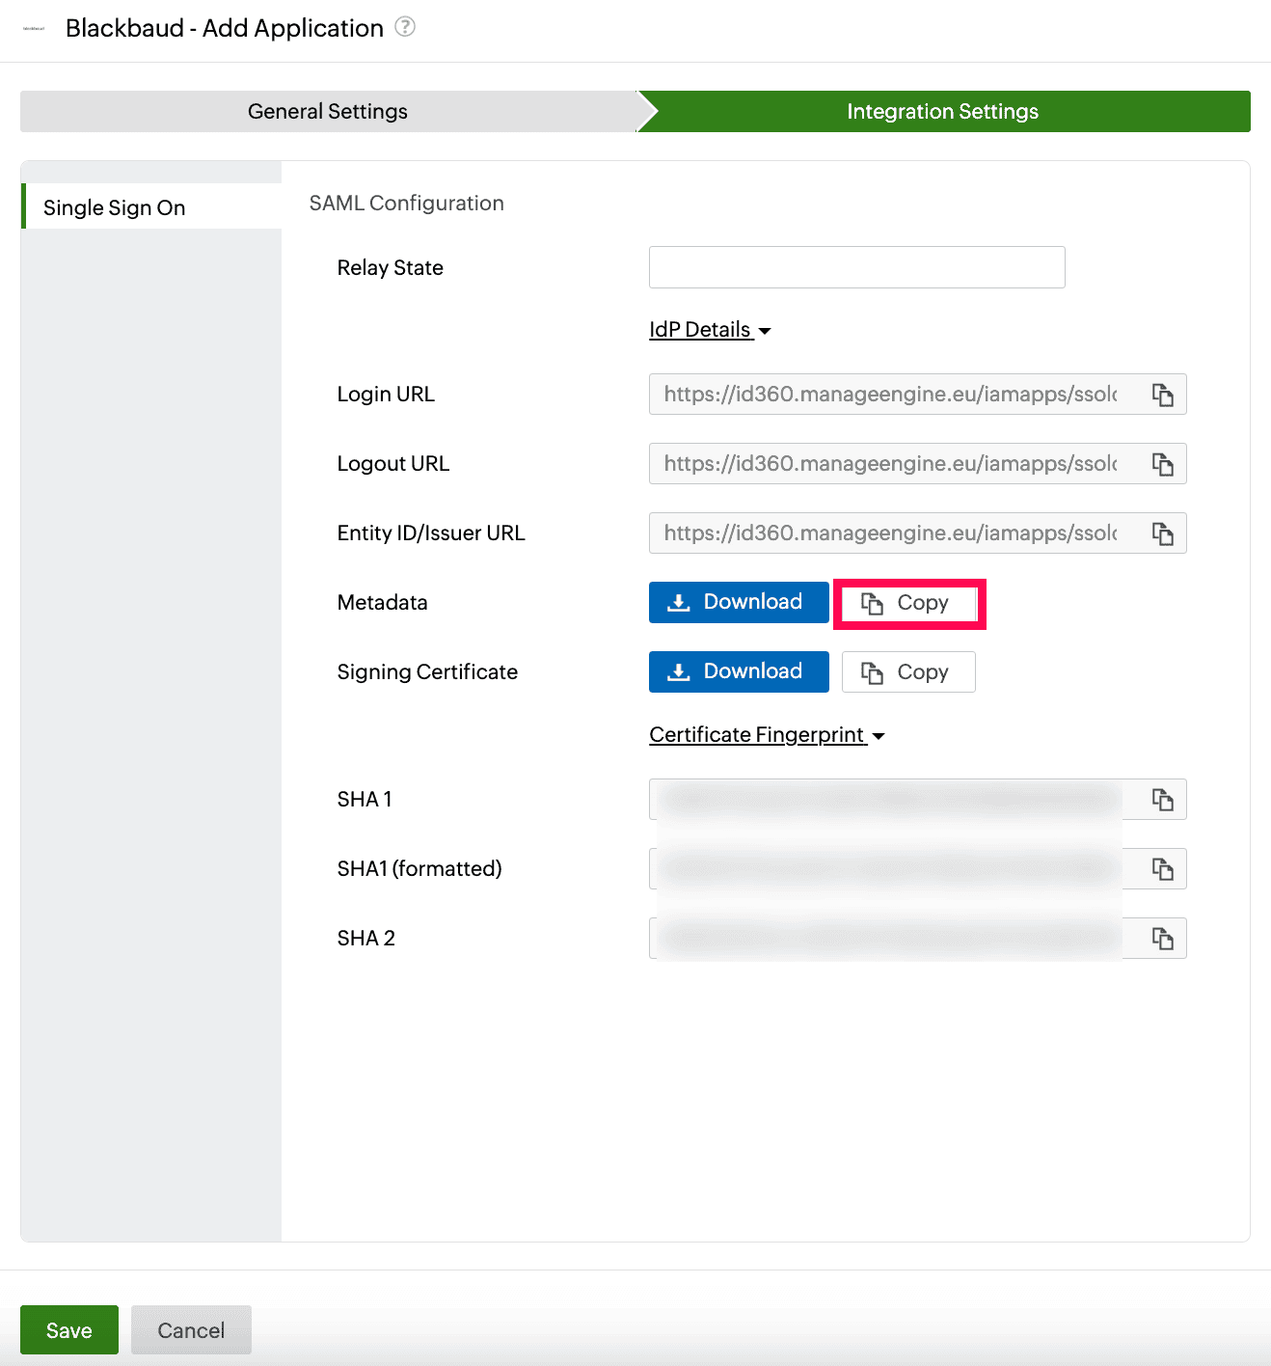
Task: Collapse the IdP Details section
Action: (710, 330)
